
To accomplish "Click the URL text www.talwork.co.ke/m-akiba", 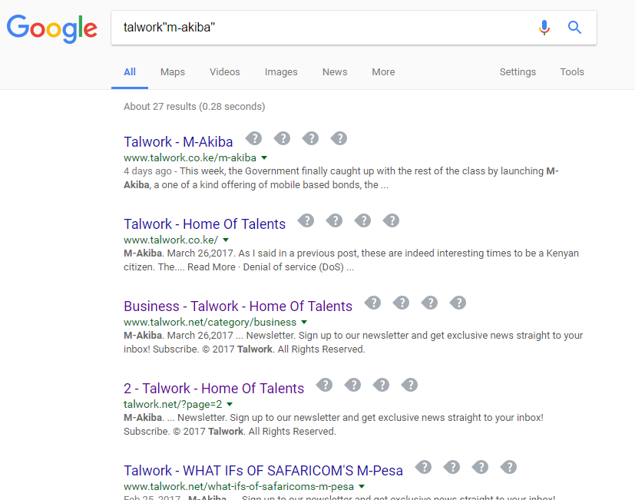I will [190, 157].
